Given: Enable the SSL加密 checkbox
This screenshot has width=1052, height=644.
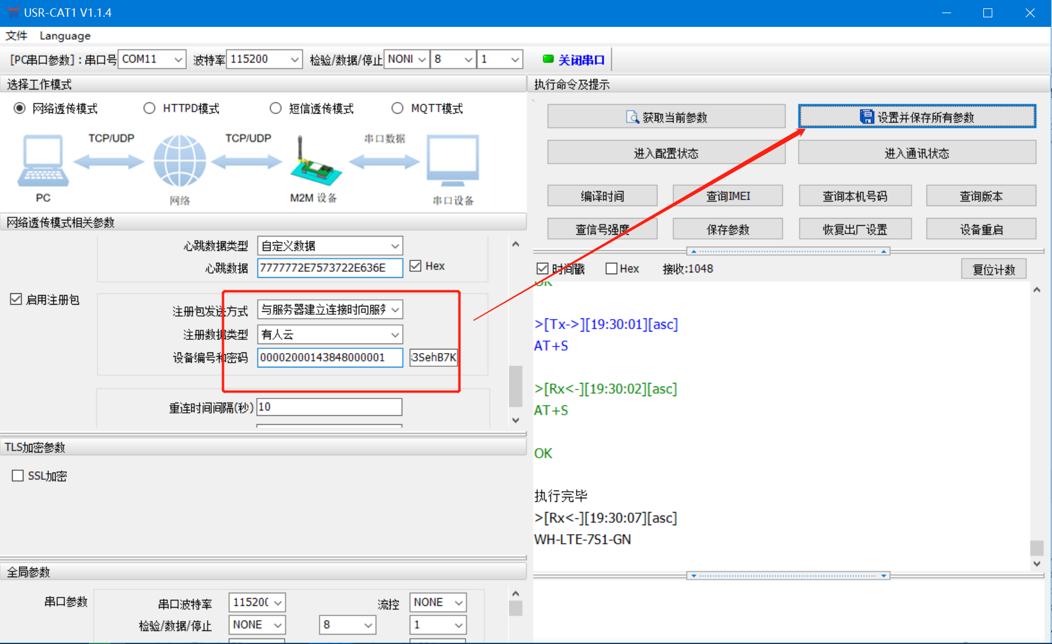Looking at the screenshot, I should coord(18,476).
